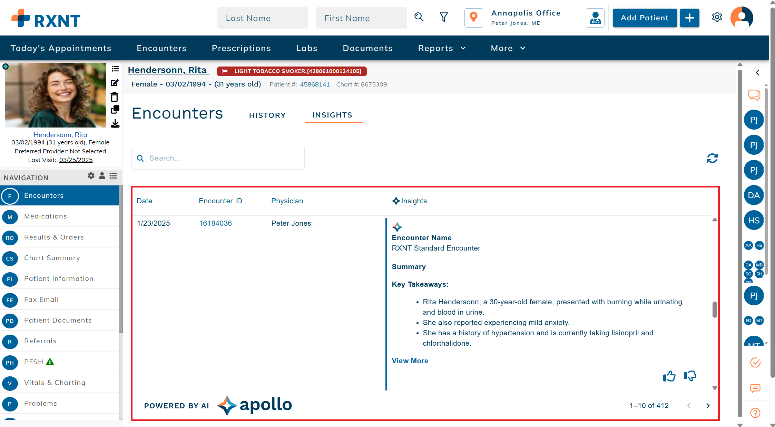
Task: Click the Last Name search field
Action: (263, 18)
